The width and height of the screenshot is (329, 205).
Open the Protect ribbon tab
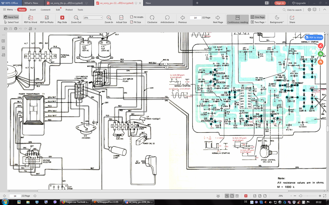[x=69, y=10]
